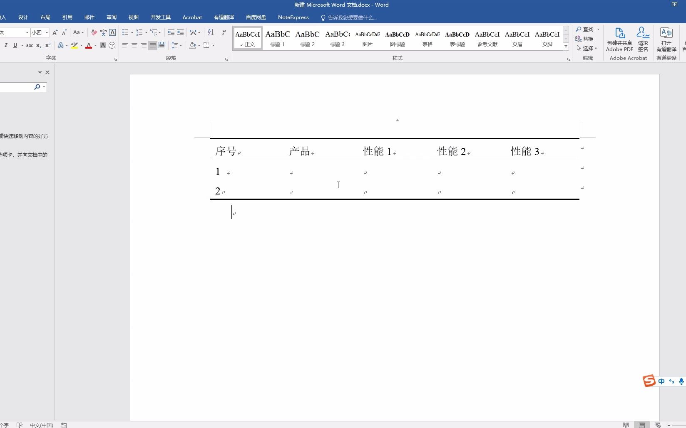Switch to the 设计 ribbon tab

click(x=23, y=17)
